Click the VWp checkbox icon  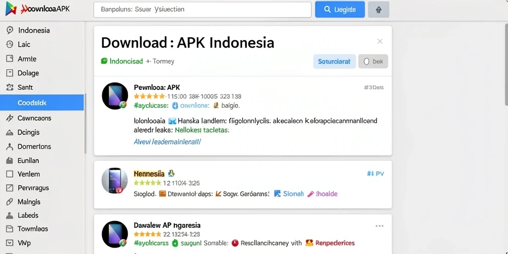[x=10, y=243]
